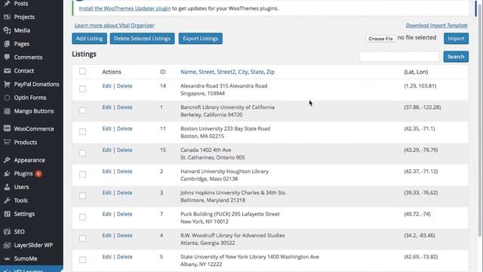This screenshot has width=483, height=272.
Task: Click the Optin Forms circle icon
Action: (7, 97)
